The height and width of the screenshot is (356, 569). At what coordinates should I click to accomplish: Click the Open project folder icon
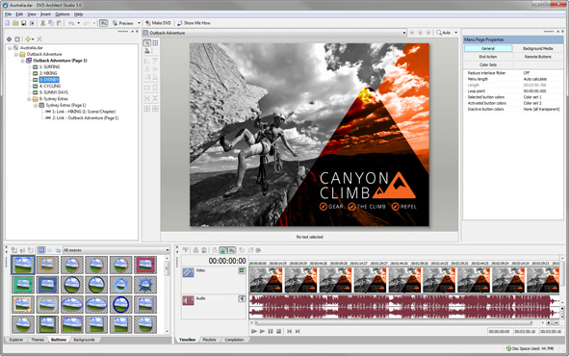pos(15,23)
